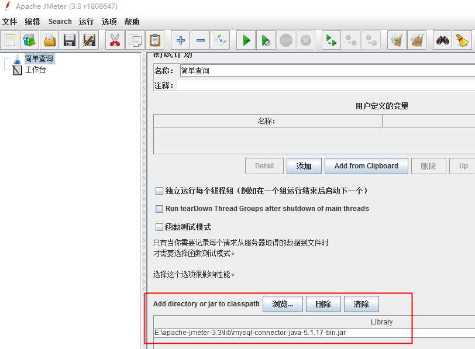Image resolution: width=475 pixels, height=349 pixels.
Task: Expand all nodes with the plus icon
Action: click(x=181, y=40)
